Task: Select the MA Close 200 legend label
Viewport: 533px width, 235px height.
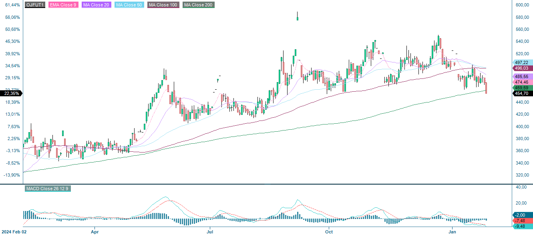Action: tap(198, 5)
